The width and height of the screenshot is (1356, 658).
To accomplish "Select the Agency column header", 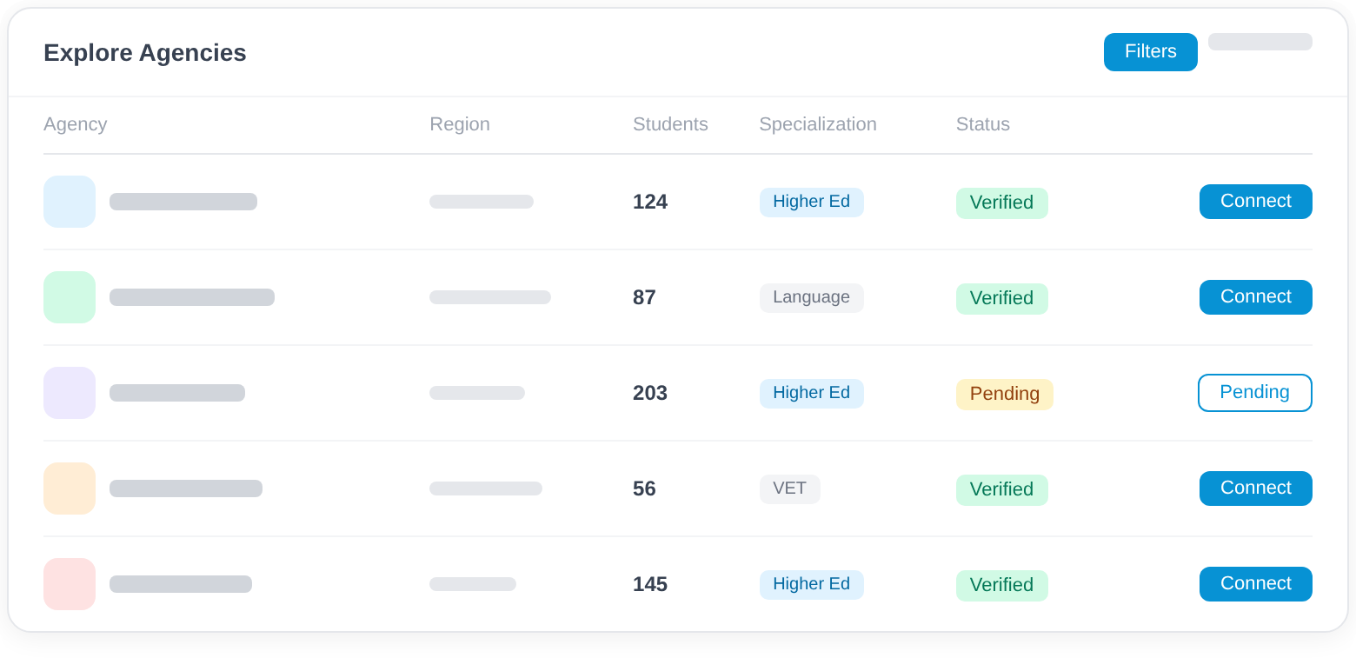I will (x=76, y=124).
